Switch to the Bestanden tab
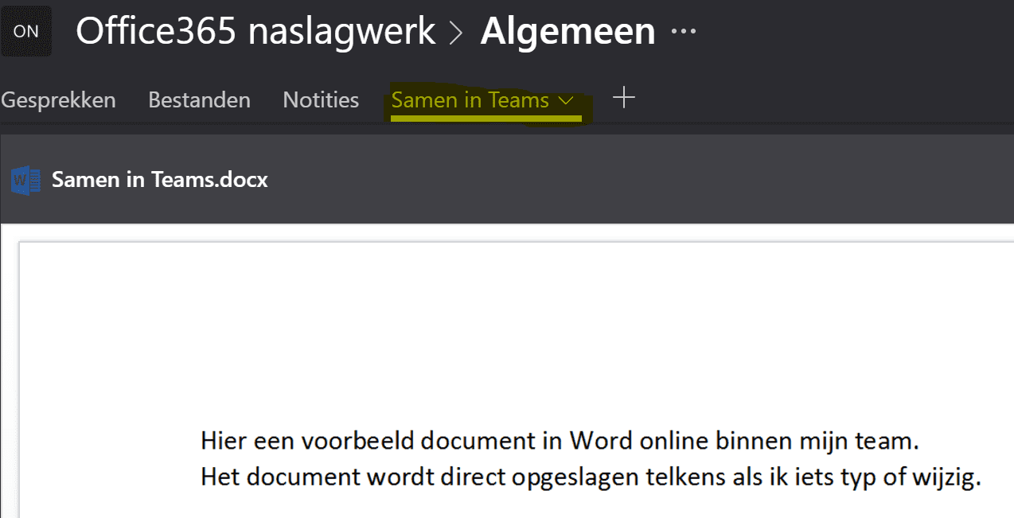The image size is (1014, 518). [x=199, y=100]
